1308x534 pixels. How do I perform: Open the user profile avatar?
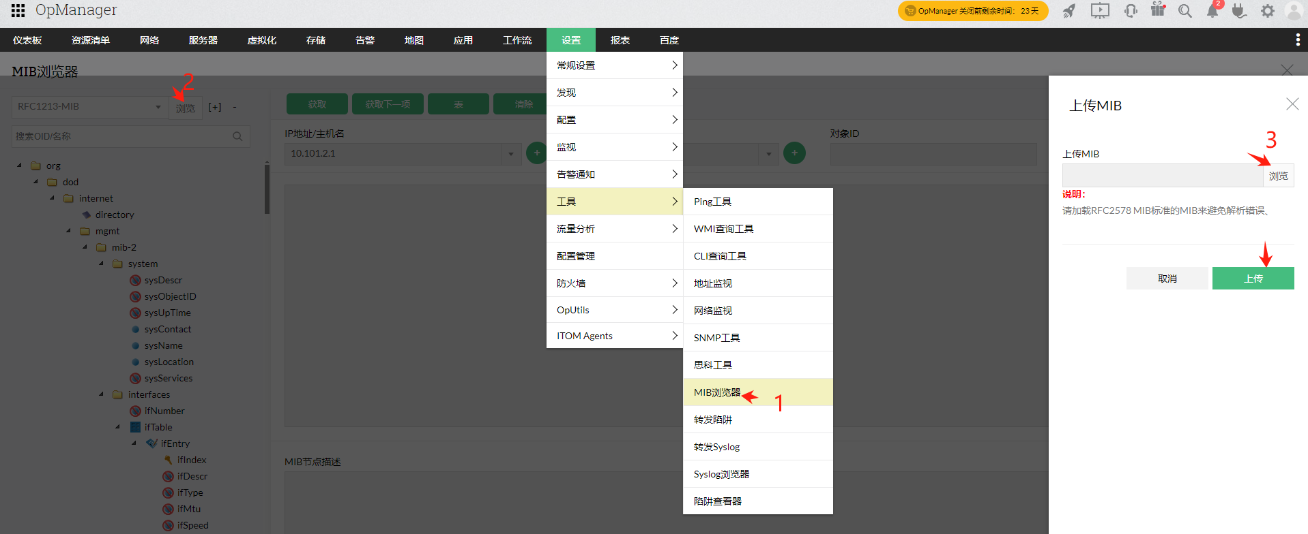point(1294,11)
